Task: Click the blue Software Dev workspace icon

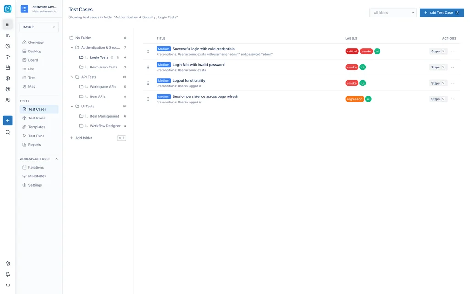Action: [25, 9]
